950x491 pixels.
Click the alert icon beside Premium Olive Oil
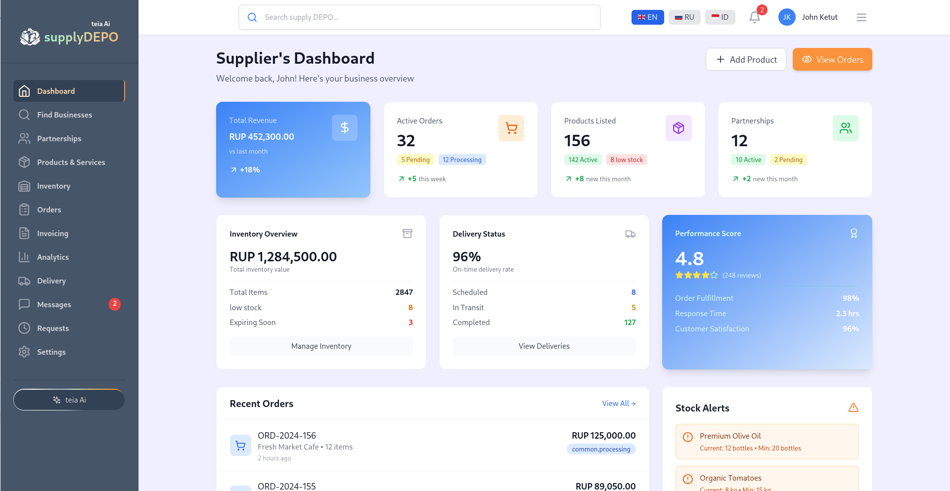coord(687,437)
